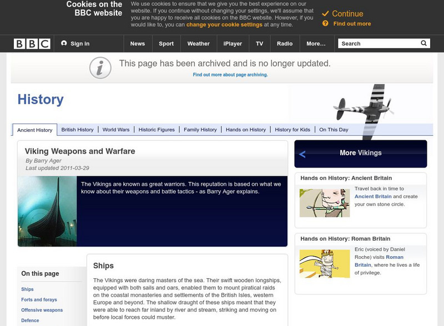Click the Roman Britain cartoon thumbnail
The image size is (444, 326).
pos(325,264)
